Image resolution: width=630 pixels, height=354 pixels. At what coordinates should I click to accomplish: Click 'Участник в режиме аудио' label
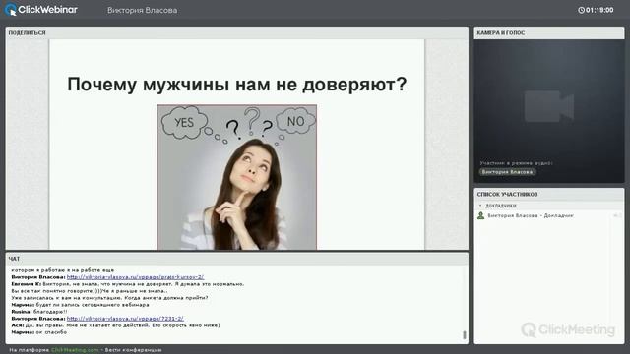click(x=516, y=163)
